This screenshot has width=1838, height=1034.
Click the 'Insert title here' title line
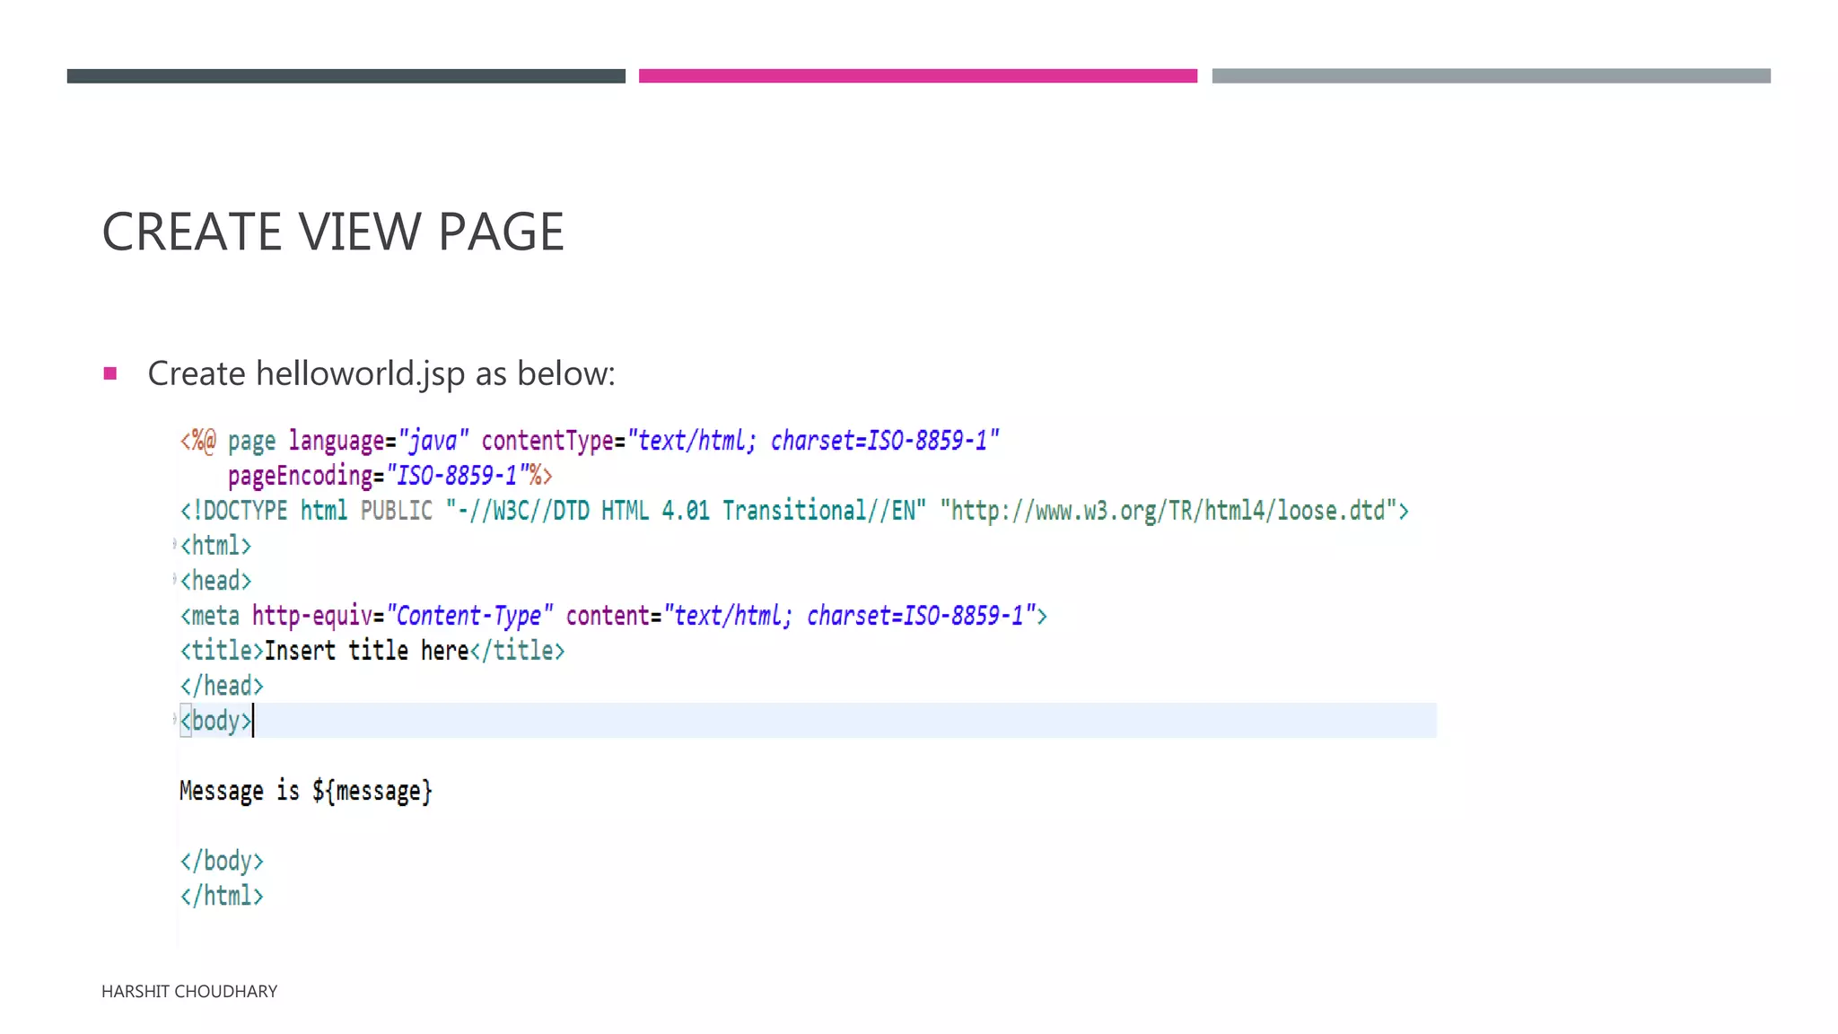pyautogui.click(x=372, y=651)
